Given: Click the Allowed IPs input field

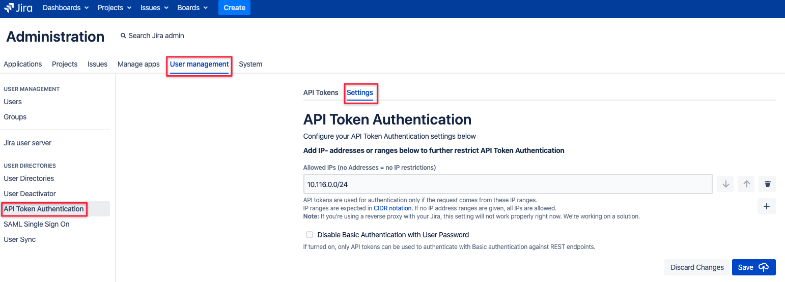Looking at the screenshot, I should 507,184.
